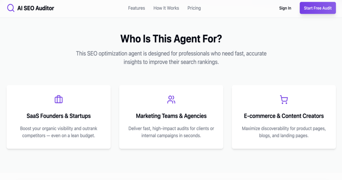
Task: Open the AI SEO Auditor home link
Action: pos(30,8)
